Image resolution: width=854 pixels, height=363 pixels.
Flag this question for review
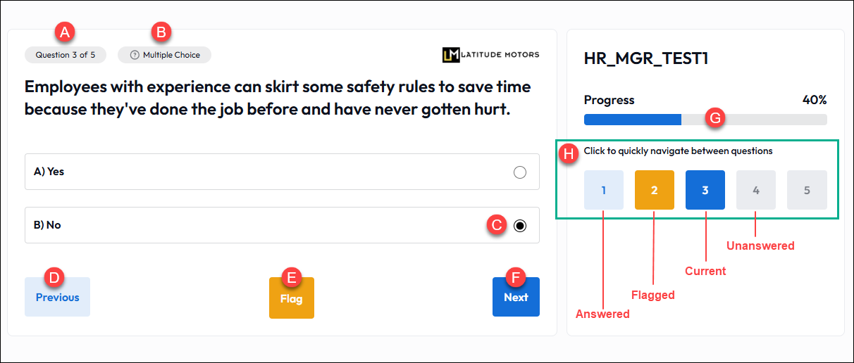[291, 298]
